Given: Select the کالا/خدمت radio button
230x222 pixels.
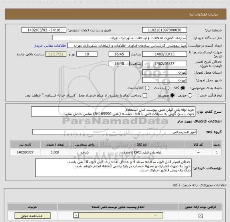Looking at the screenshot, I should point(147,88).
